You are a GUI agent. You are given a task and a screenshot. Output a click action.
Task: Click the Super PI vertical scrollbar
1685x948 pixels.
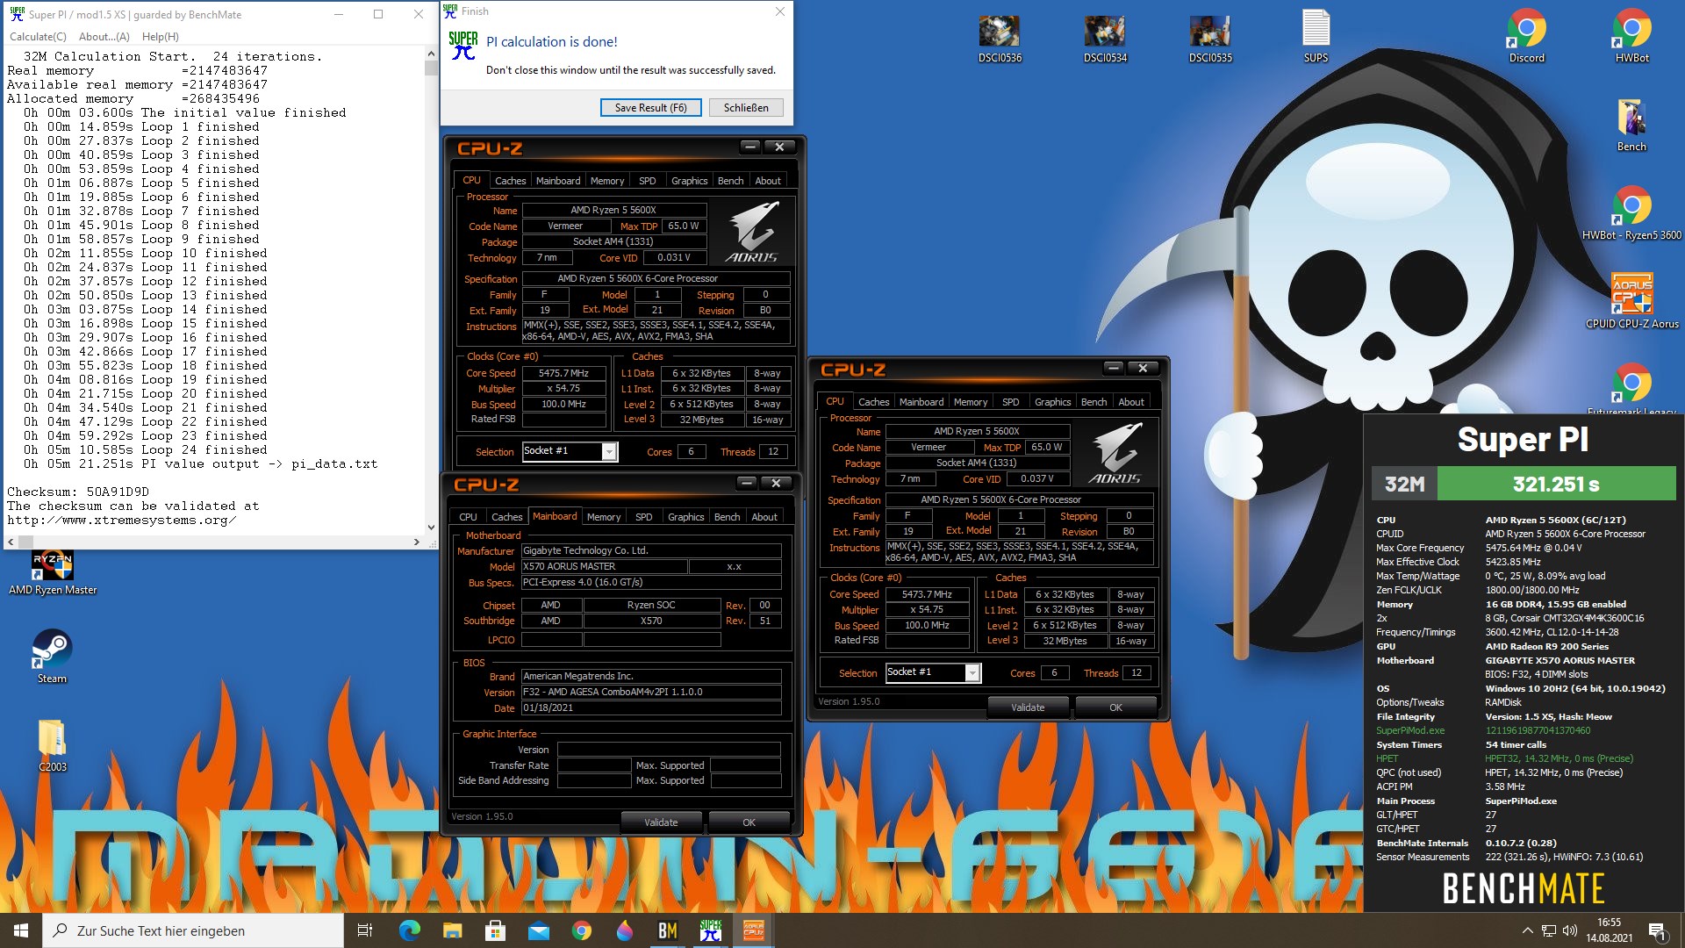[x=430, y=290]
